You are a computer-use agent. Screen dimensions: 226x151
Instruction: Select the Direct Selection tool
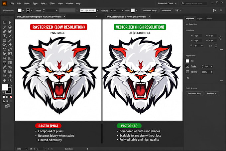point(10,23)
